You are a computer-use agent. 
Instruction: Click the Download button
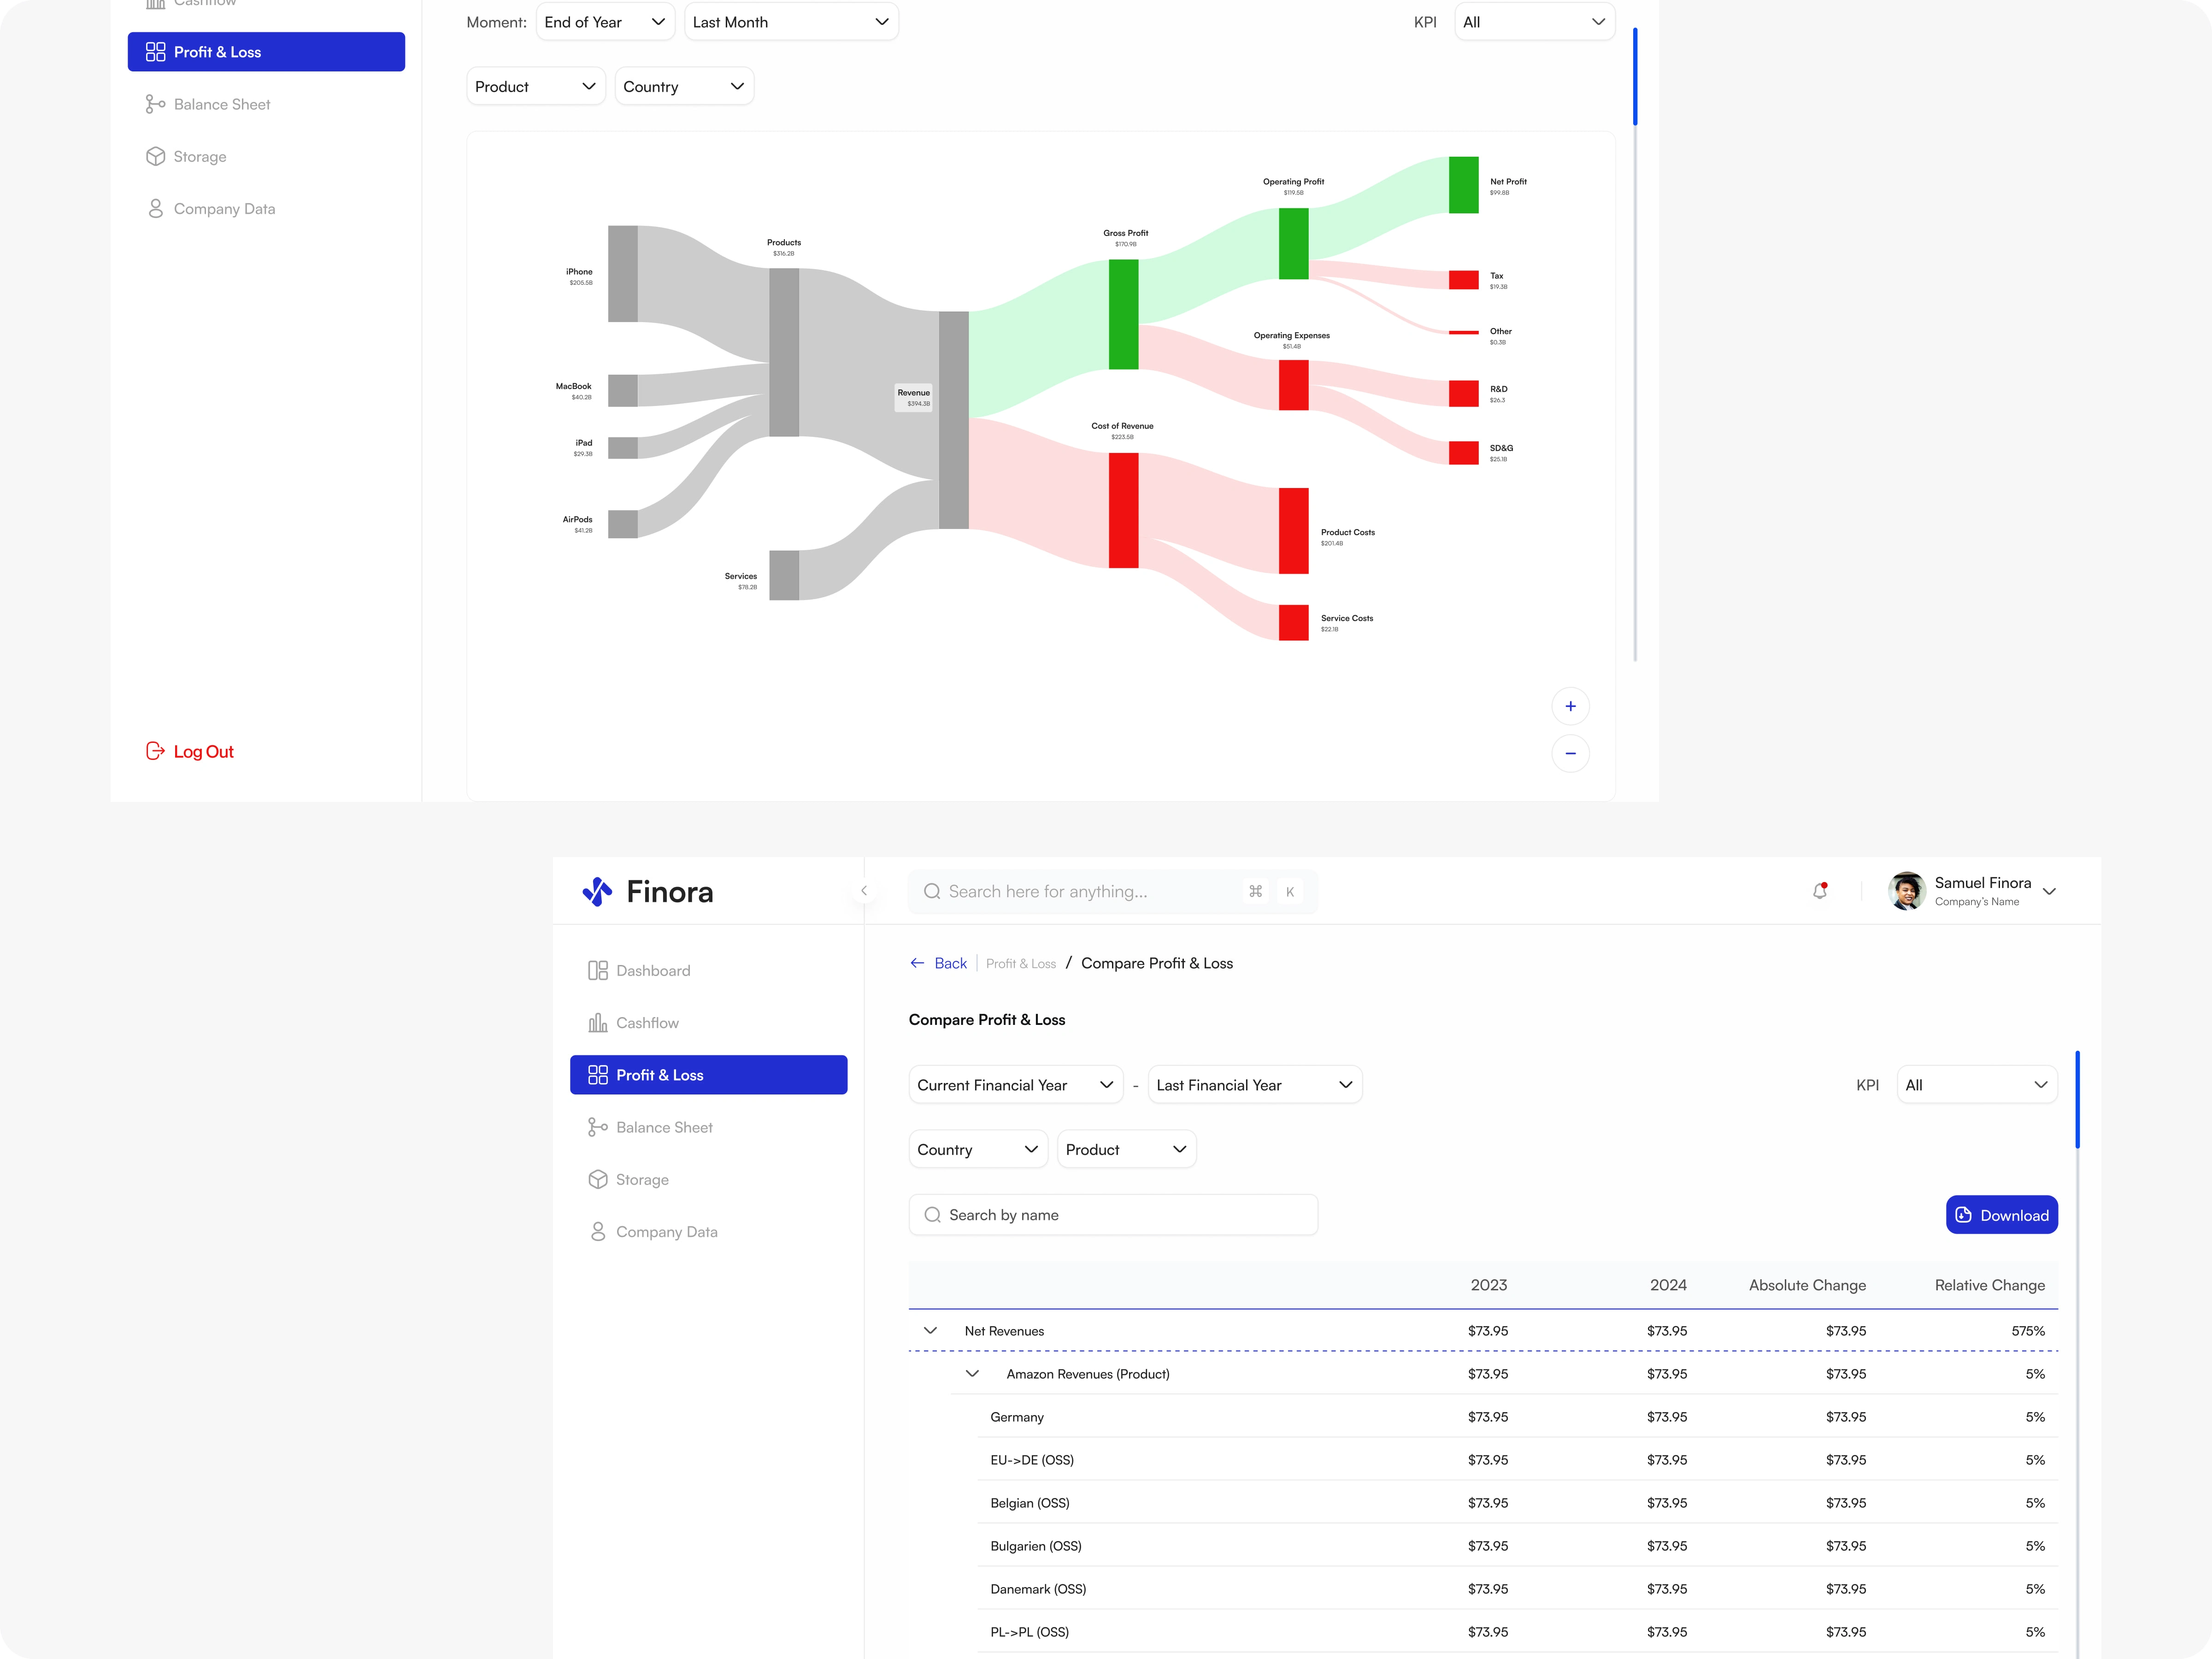coord(2001,1215)
